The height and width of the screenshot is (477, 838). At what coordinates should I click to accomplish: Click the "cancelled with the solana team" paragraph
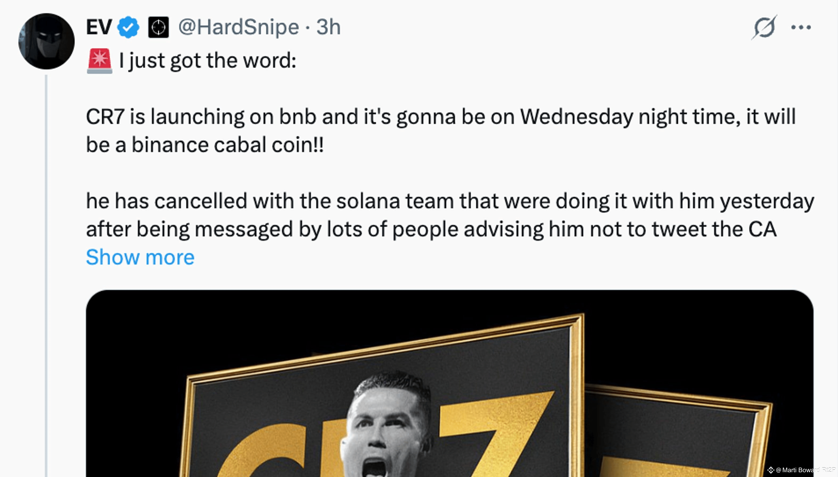pos(450,215)
